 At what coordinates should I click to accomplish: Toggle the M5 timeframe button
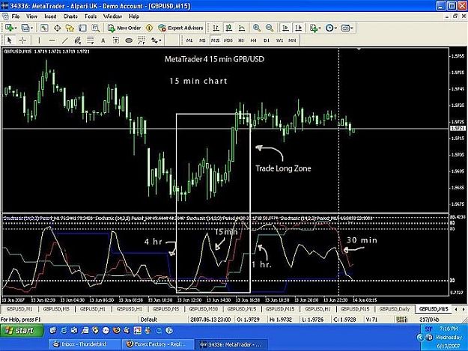(202, 40)
